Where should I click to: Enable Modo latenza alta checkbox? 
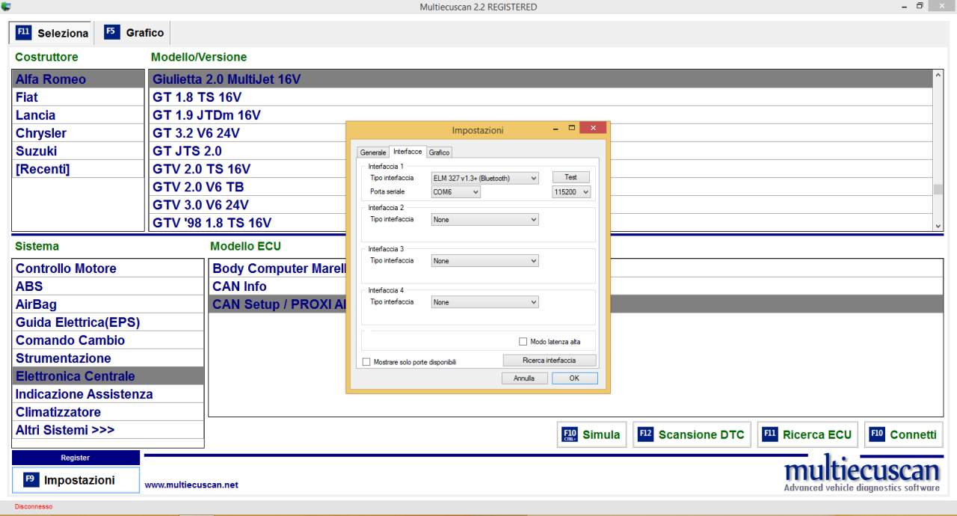tap(523, 342)
